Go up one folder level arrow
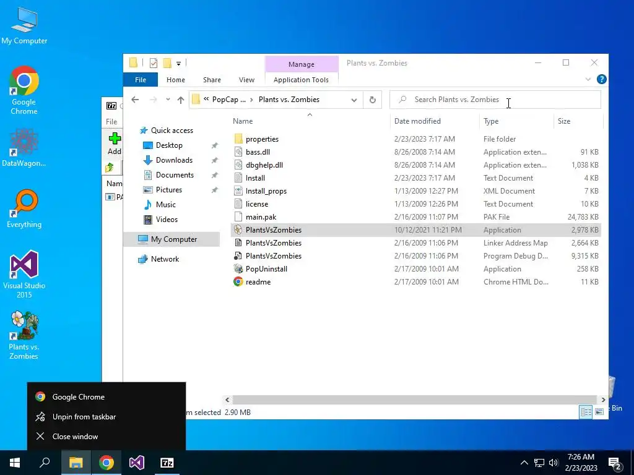The height and width of the screenshot is (475, 634). [181, 100]
